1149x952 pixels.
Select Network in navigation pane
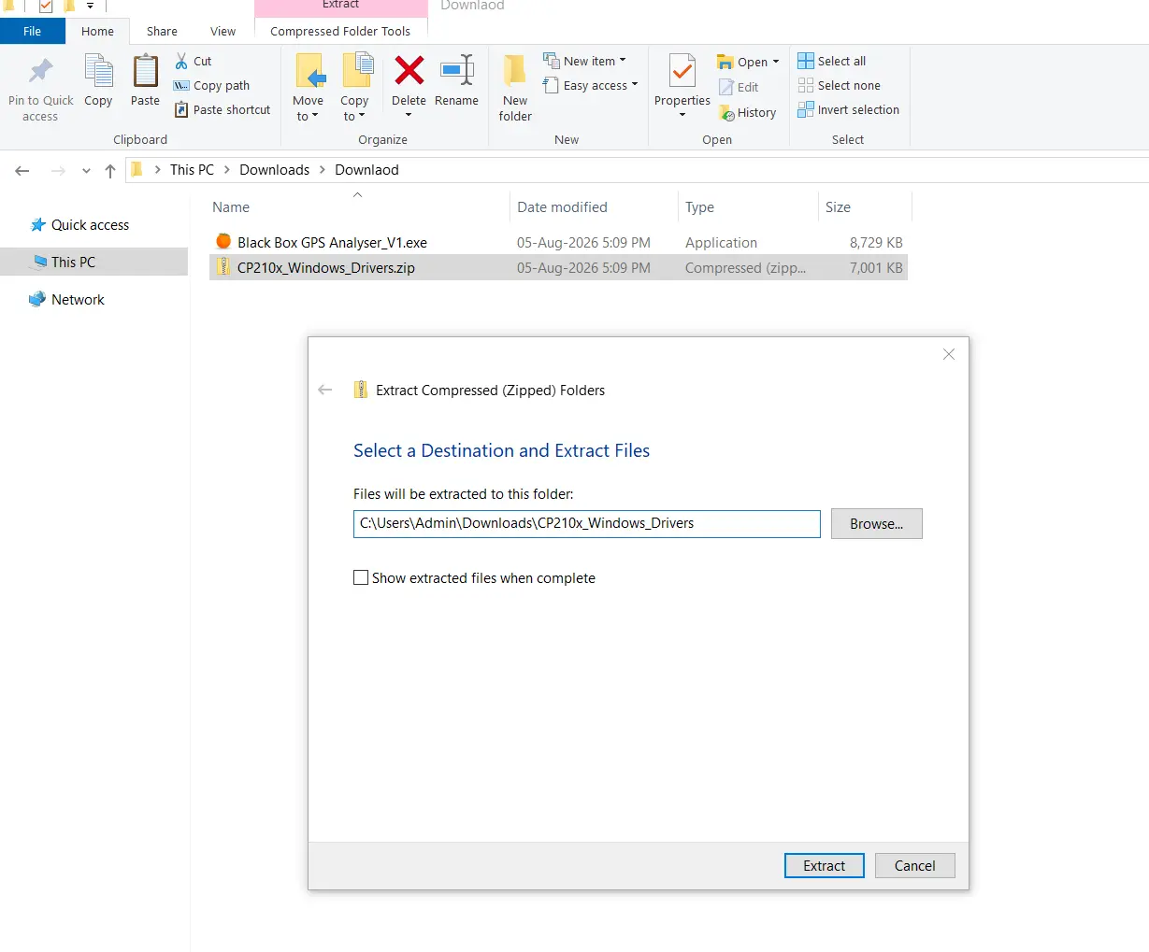[x=78, y=299]
